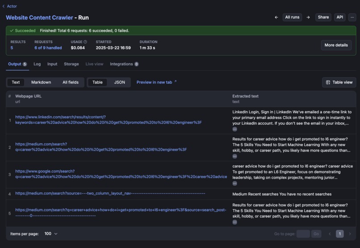Switch to the Log tab
360x248 pixels.
click(x=37, y=64)
